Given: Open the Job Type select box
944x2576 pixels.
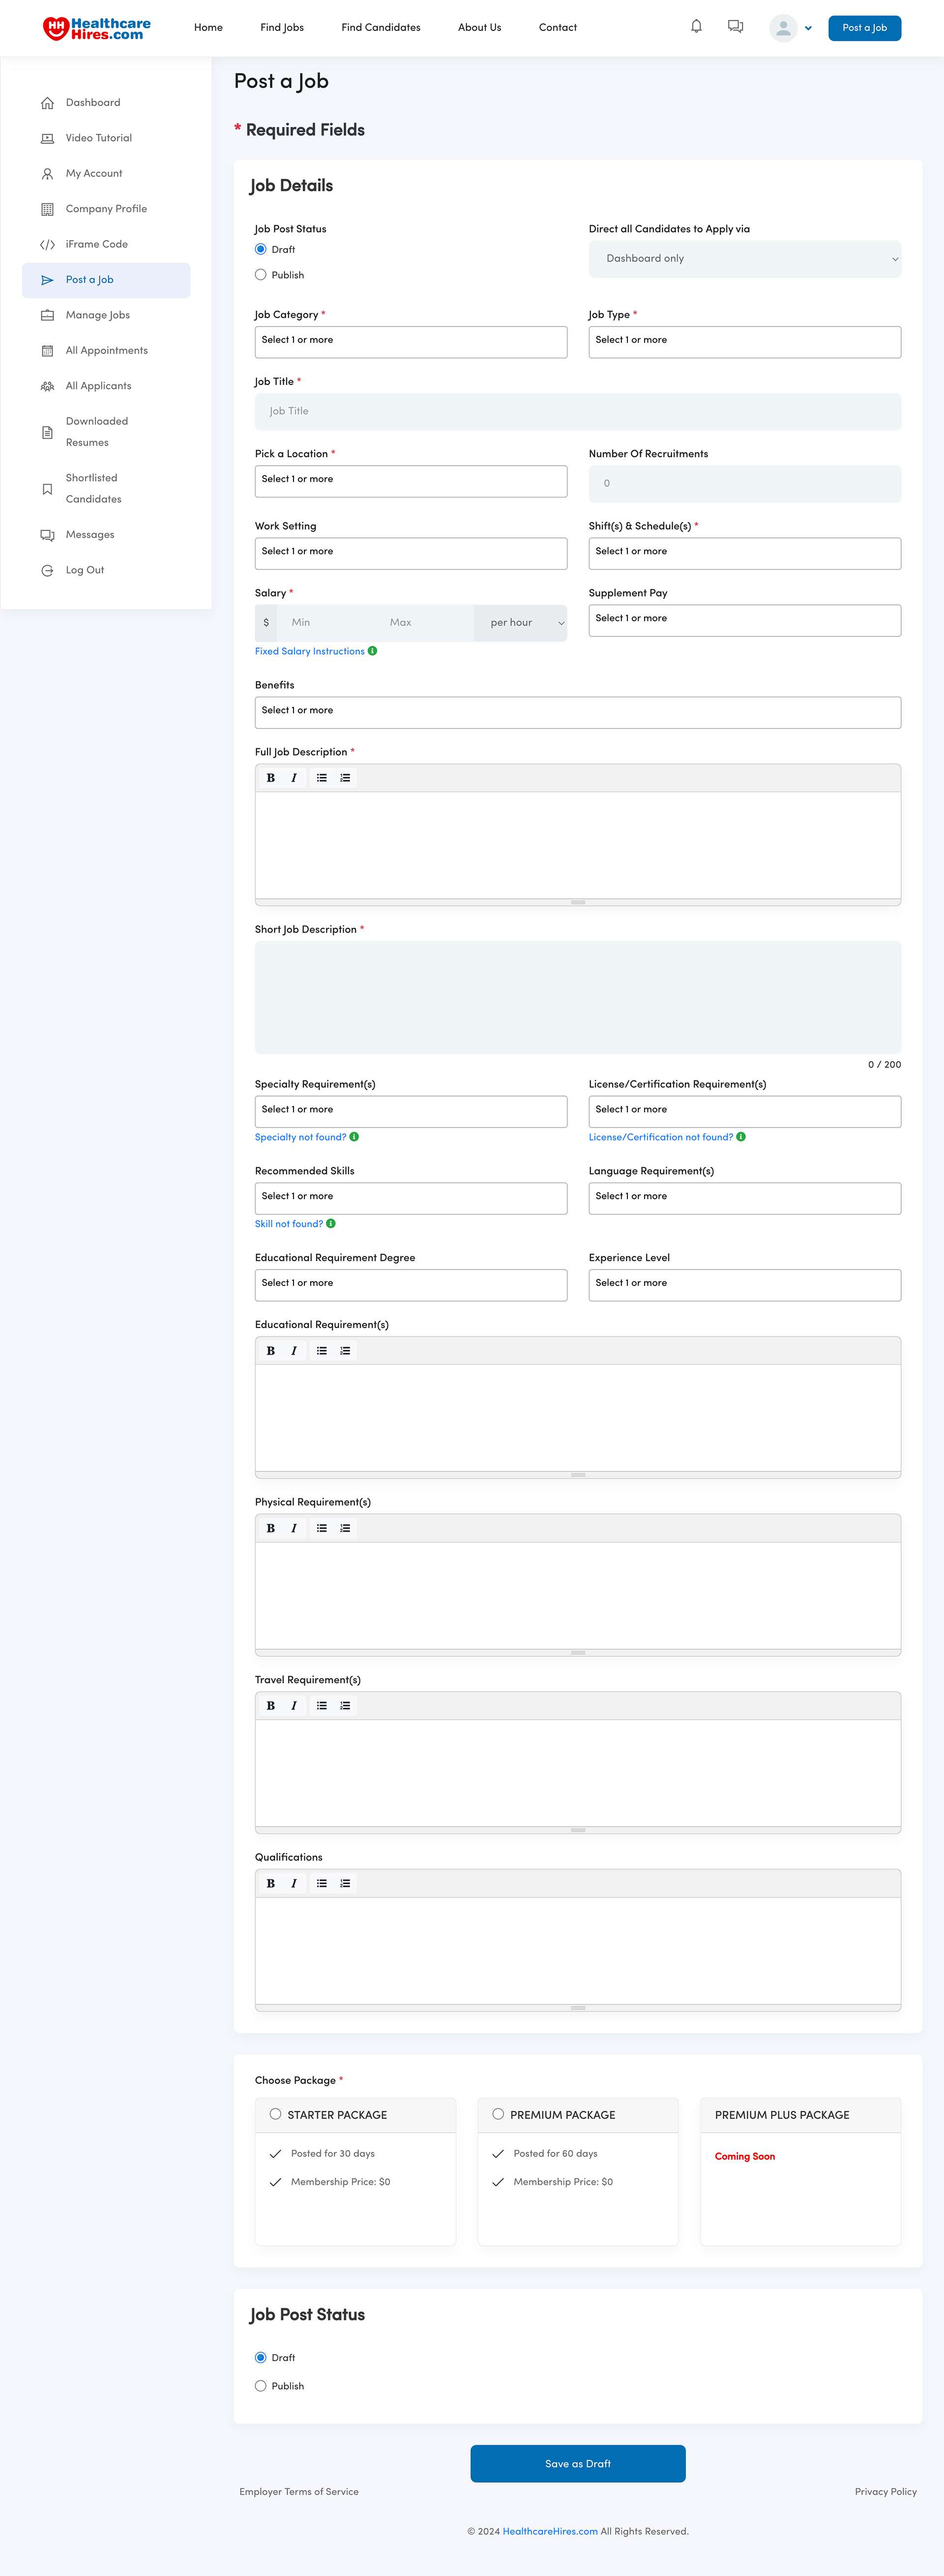Looking at the screenshot, I should pyautogui.click(x=745, y=342).
